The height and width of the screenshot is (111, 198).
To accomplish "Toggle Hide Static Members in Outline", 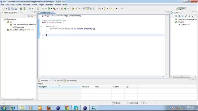I will 186,16.
